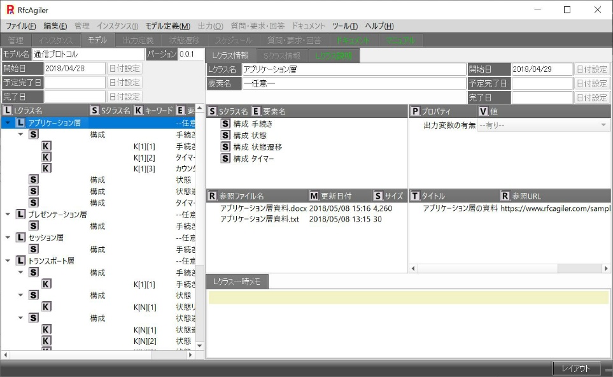
Task: Click the RfcAgiler app logo in title bar
Action: click(10, 10)
